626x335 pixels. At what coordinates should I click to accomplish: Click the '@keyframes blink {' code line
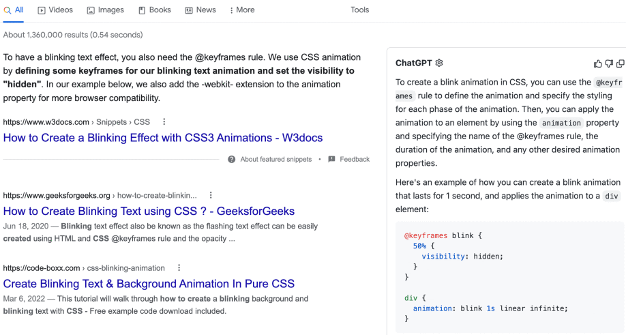point(443,235)
